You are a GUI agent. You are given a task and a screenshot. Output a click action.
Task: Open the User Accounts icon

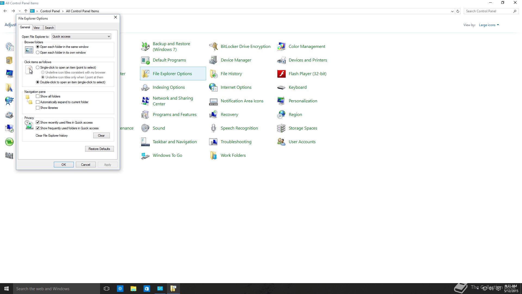pos(281,142)
